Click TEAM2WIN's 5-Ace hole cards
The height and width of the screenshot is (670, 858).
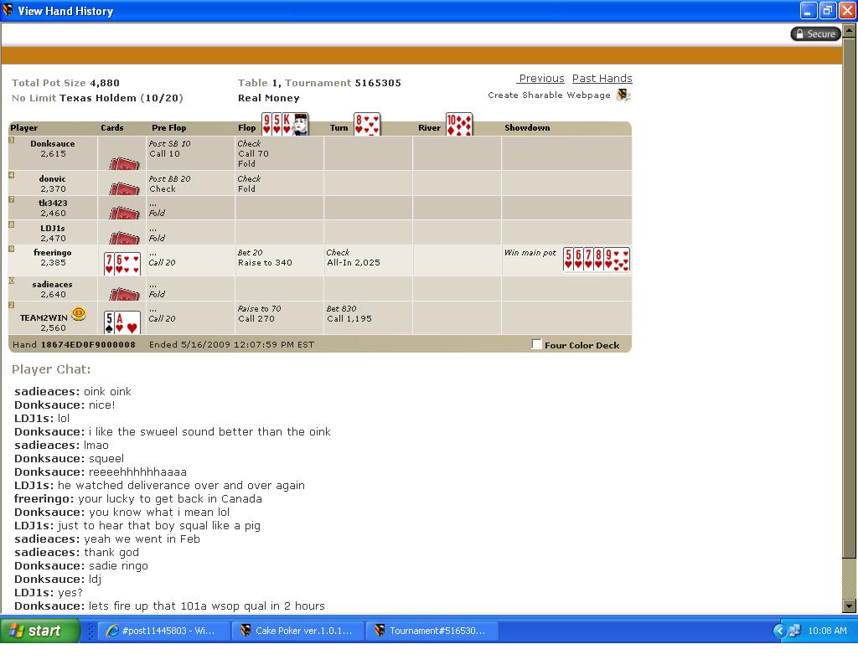coord(122,322)
